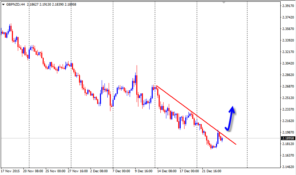This screenshot has width=296, height=175.
Task: Click time axis label 14 Dec 08:00
Action: [167, 171]
